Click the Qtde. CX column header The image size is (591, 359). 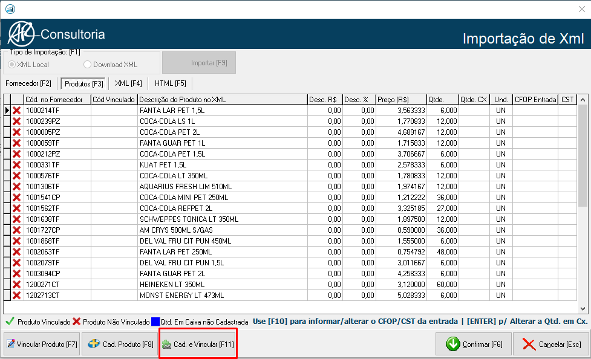click(474, 100)
